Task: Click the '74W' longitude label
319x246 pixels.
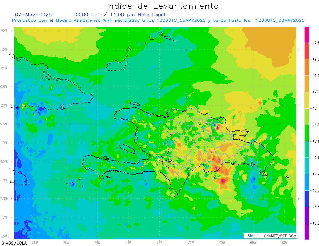Action: coord(97,243)
